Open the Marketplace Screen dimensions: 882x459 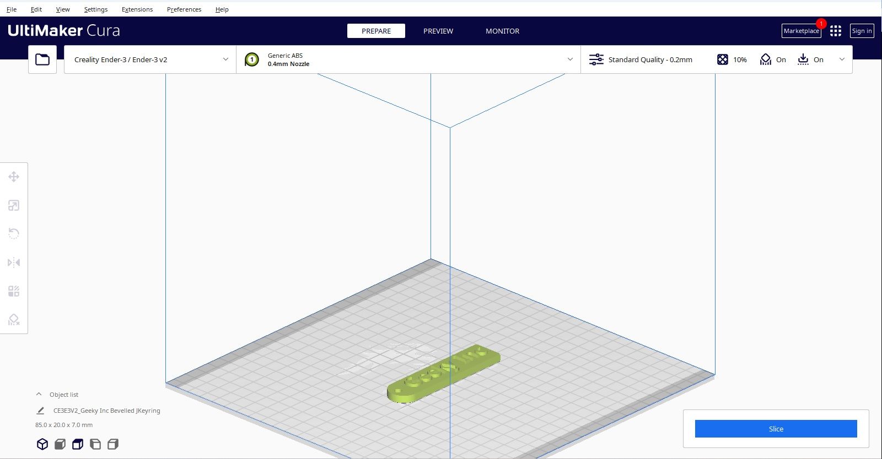point(802,31)
